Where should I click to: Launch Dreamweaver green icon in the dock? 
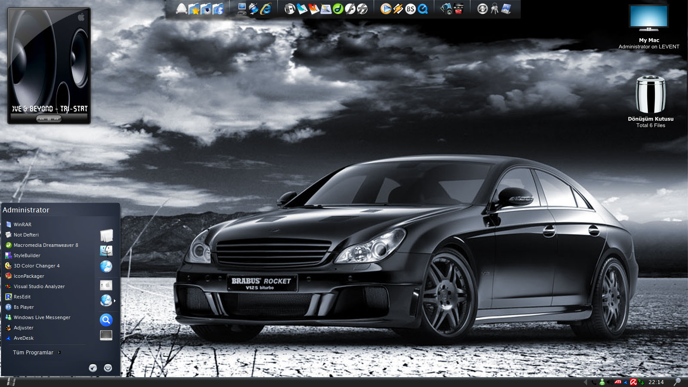tap(338, 9)
